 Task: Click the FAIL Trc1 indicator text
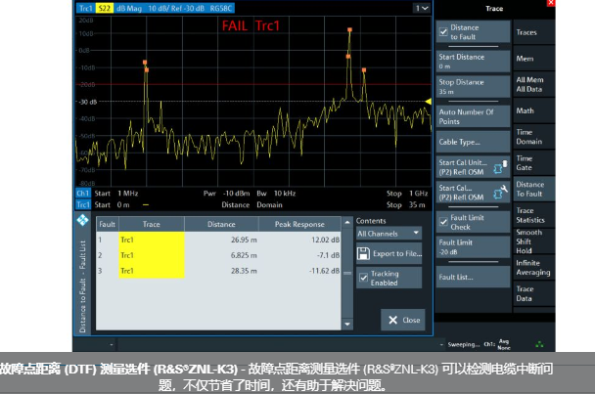pyautogui.click(x=251, y=25)
